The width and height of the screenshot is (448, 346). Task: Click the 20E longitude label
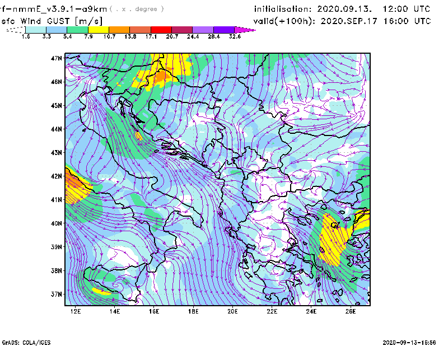click(x=232, y=311)
